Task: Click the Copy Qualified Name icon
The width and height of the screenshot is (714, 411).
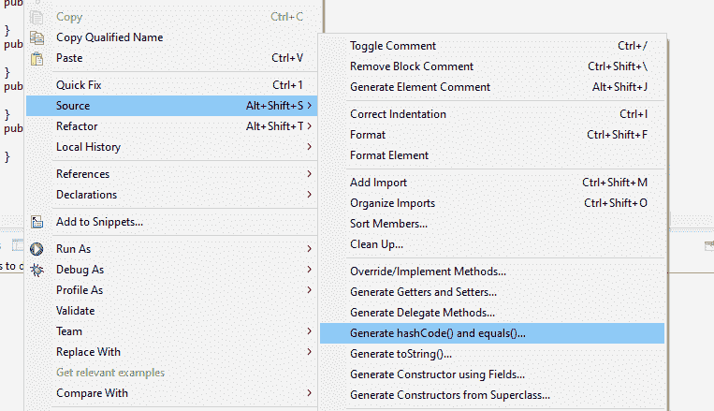Action: click(x=37, y=37)
